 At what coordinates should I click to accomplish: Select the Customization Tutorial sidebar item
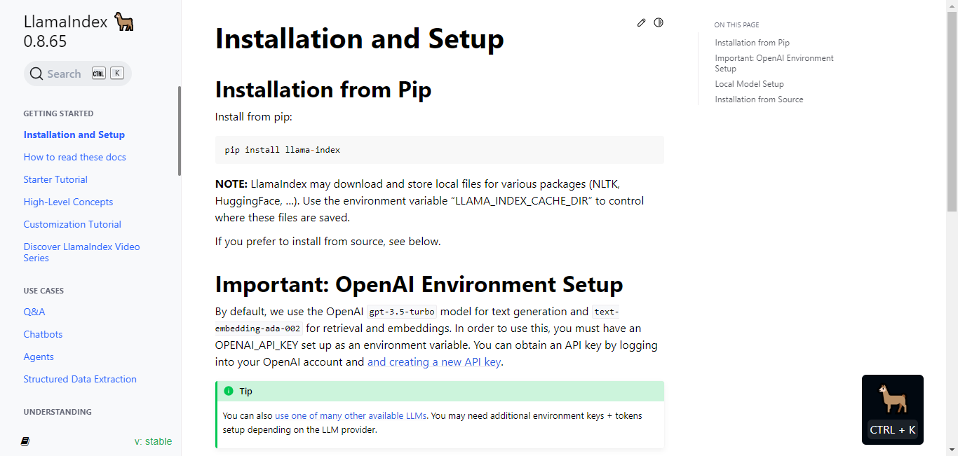click(72, 224)
